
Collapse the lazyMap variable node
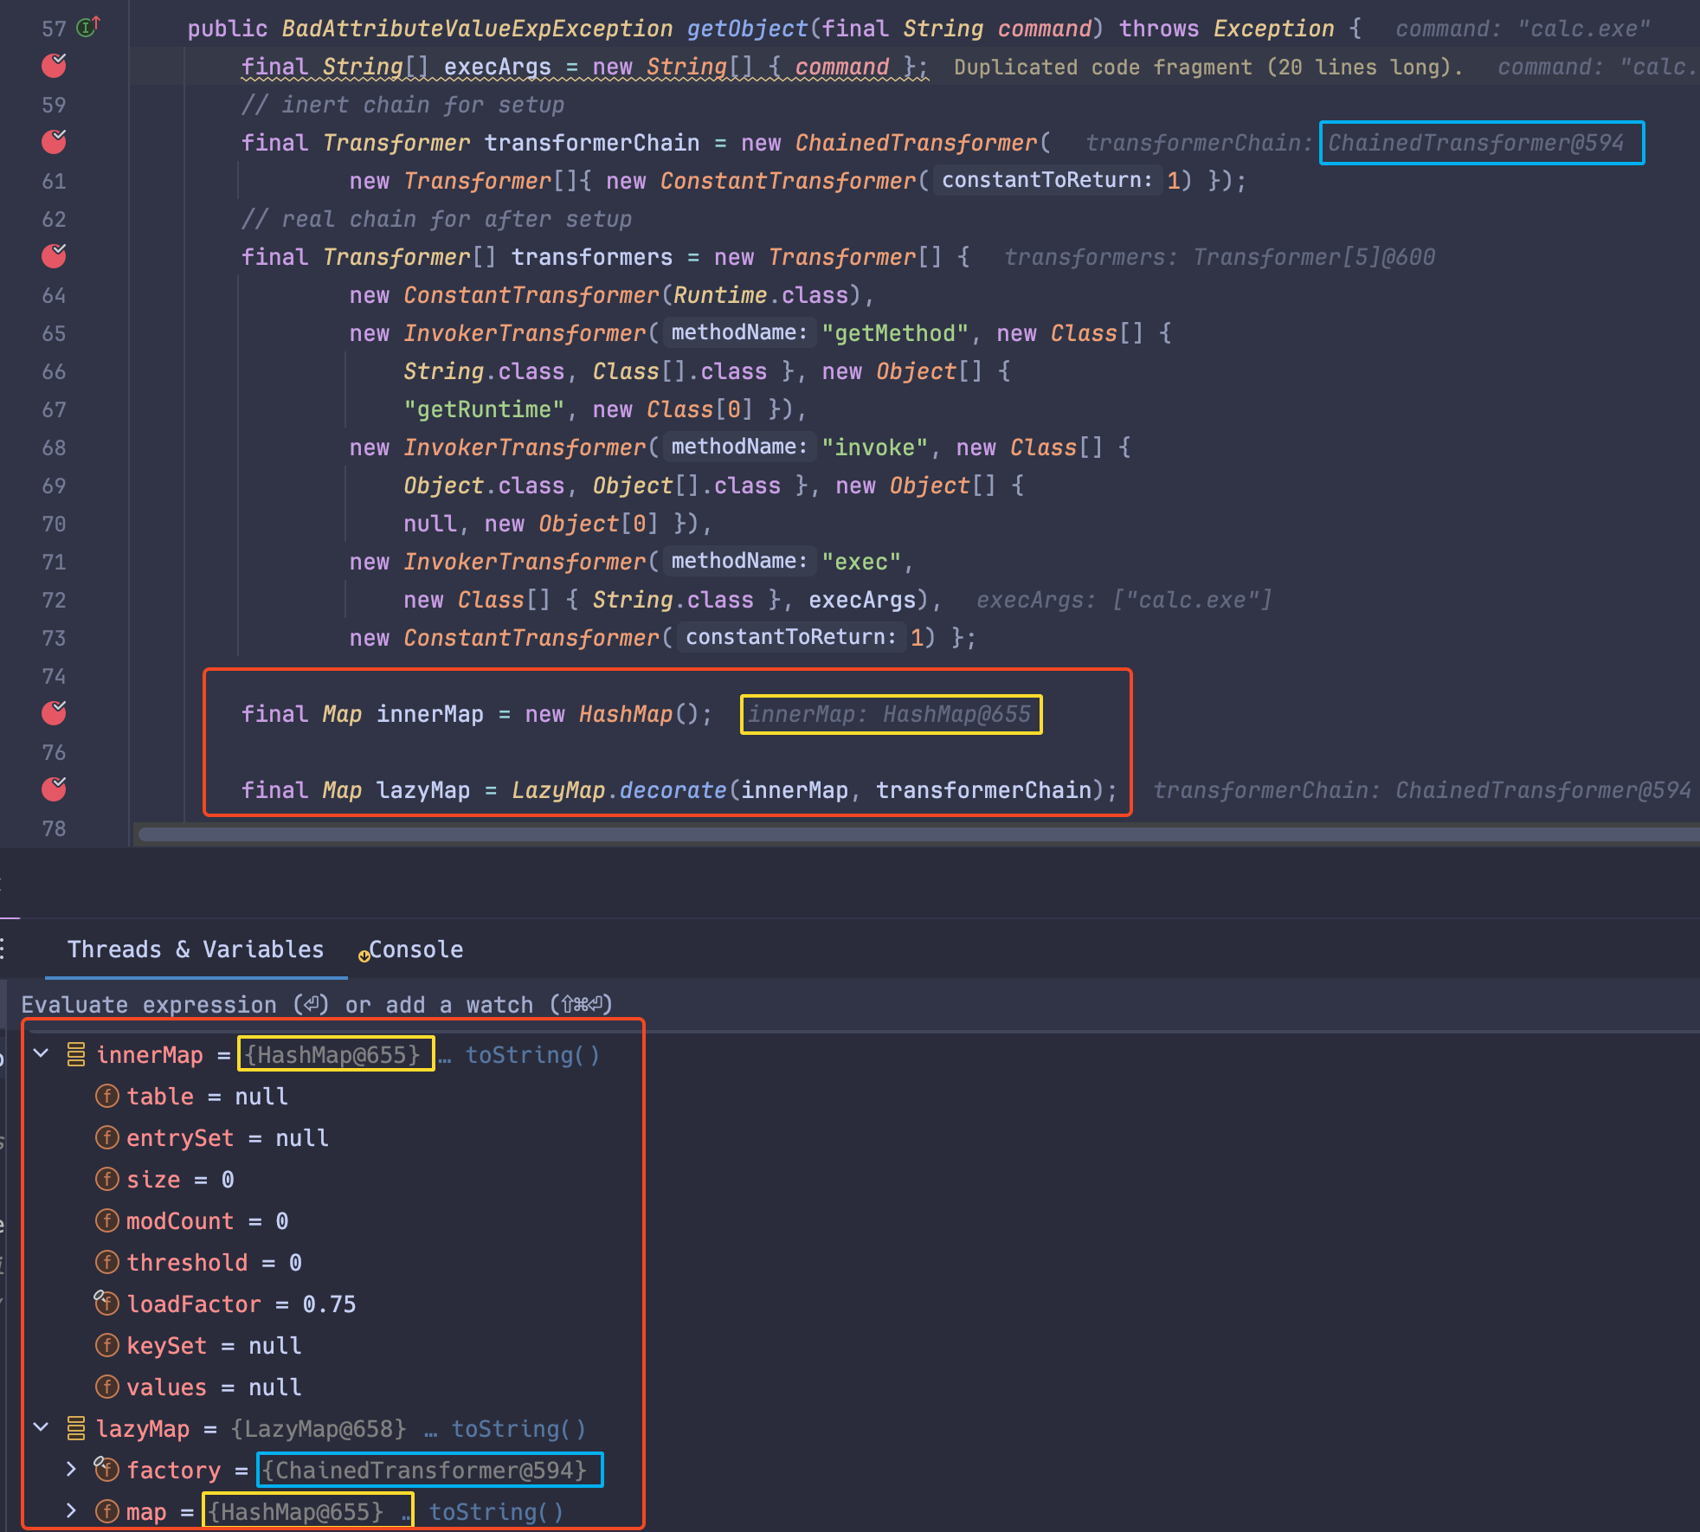tap(41, 1428)
